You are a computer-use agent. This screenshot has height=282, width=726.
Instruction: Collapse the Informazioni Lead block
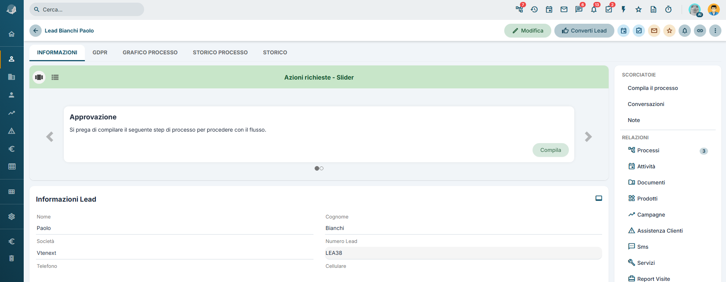click(x=599, y=198)
